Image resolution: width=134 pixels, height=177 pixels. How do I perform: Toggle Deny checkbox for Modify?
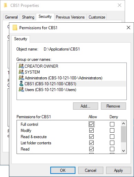pos(112,130)
